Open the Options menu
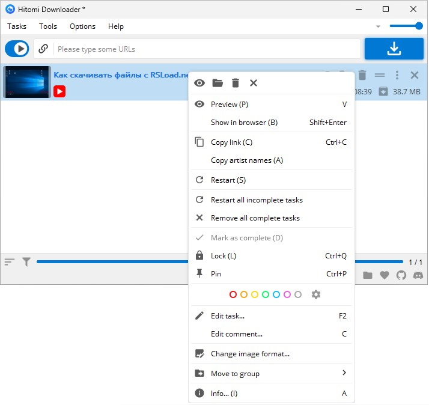 82,26
